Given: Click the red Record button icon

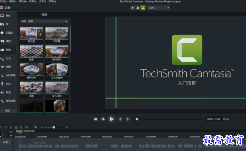Looking at the screenshot, I should click(x=1, y=8).
